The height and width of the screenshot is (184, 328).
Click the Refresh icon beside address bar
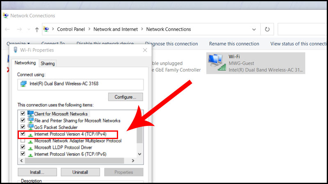267,29
